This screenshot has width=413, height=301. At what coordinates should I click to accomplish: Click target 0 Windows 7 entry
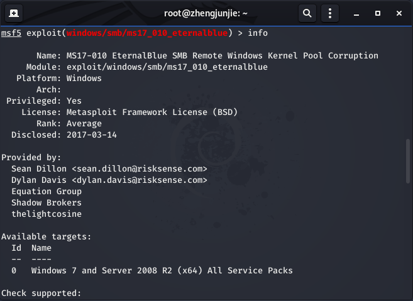pyautogui.click(x=152, y=271)
